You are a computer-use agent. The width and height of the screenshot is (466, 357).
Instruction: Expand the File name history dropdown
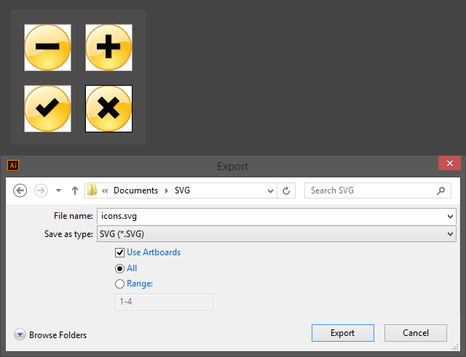click(x=449, y=216)
